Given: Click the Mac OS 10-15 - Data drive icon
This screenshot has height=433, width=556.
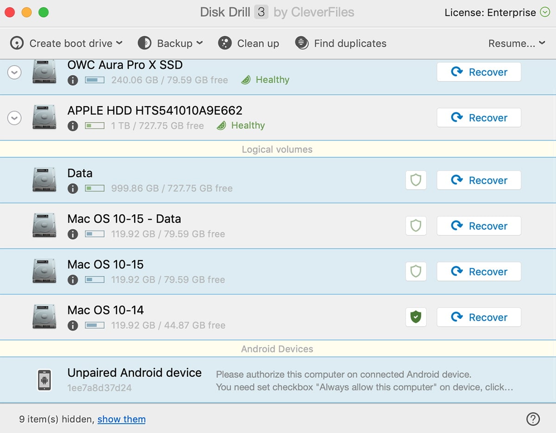Looking at the screenshot, I should tap(44, 226).
